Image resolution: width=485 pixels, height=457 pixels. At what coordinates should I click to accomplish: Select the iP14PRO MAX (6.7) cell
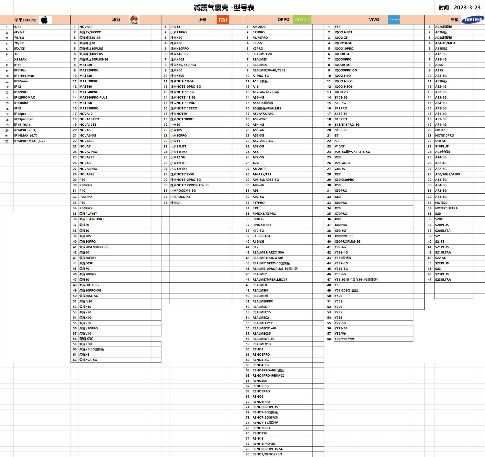(29, 141)
